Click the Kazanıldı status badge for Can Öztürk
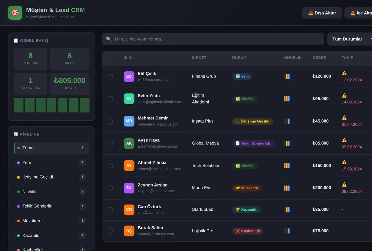This screenshot has height=251, width=372. click(246, 210)
